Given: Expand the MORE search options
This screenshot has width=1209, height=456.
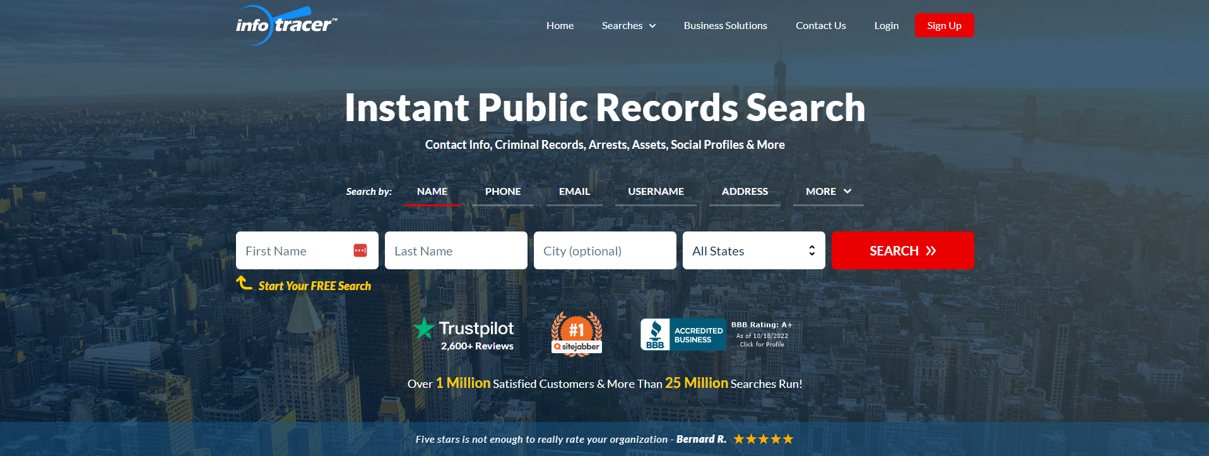Looking at the screenshot, I should 828,191.
